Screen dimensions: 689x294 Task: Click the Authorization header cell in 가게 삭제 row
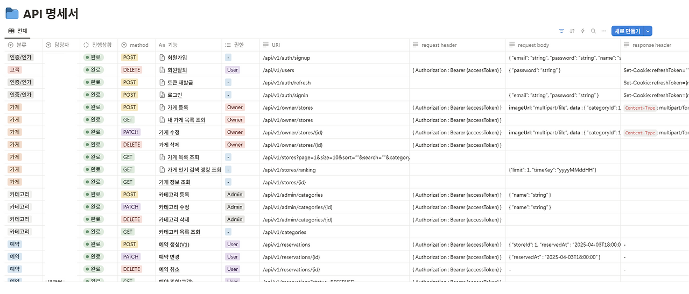(458, 145)
